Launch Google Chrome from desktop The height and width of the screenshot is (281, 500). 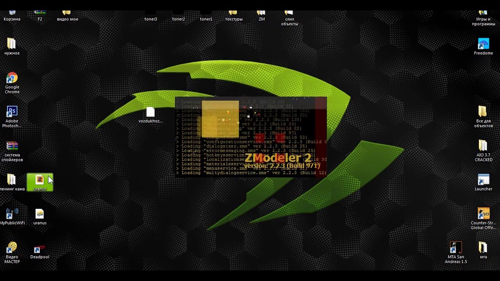click(x=12, y=83)
